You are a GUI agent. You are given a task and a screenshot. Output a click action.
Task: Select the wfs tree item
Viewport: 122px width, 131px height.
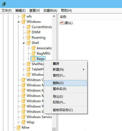tap(29, 16)
